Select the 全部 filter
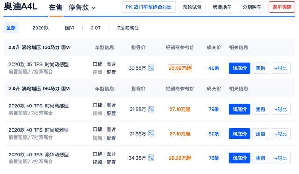 point(11,28)
